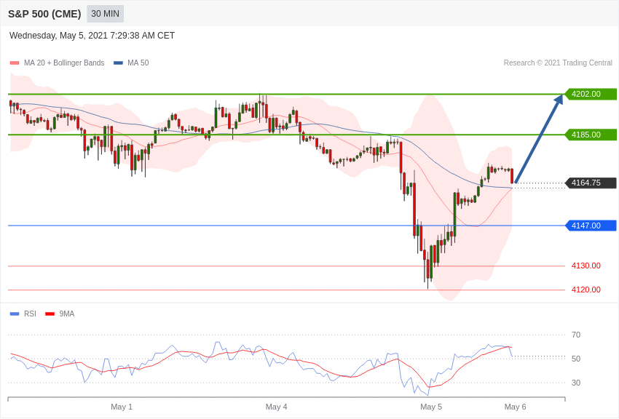Click the 30 MIN timeframe badge

(105, 14)
